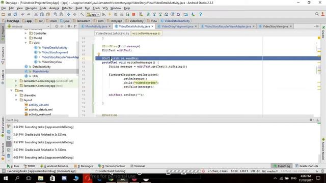Click the Redo arrow in the toolbar

tap(29, 14)
